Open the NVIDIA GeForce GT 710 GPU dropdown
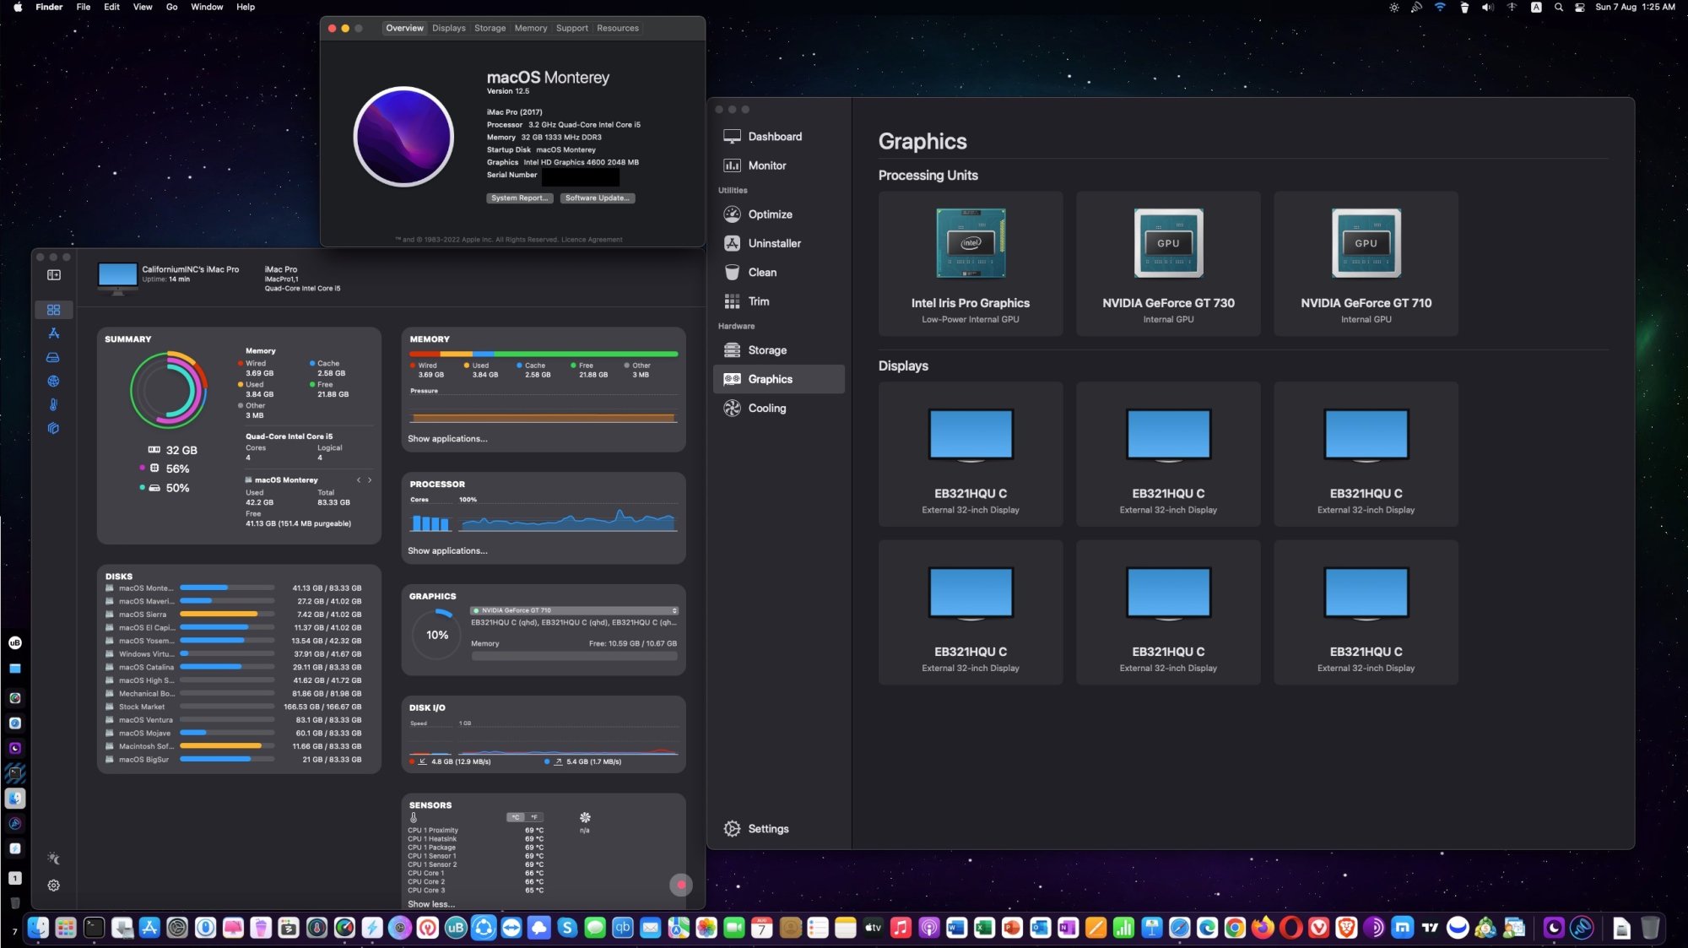 pyautogui.click(x=574, y=610)
